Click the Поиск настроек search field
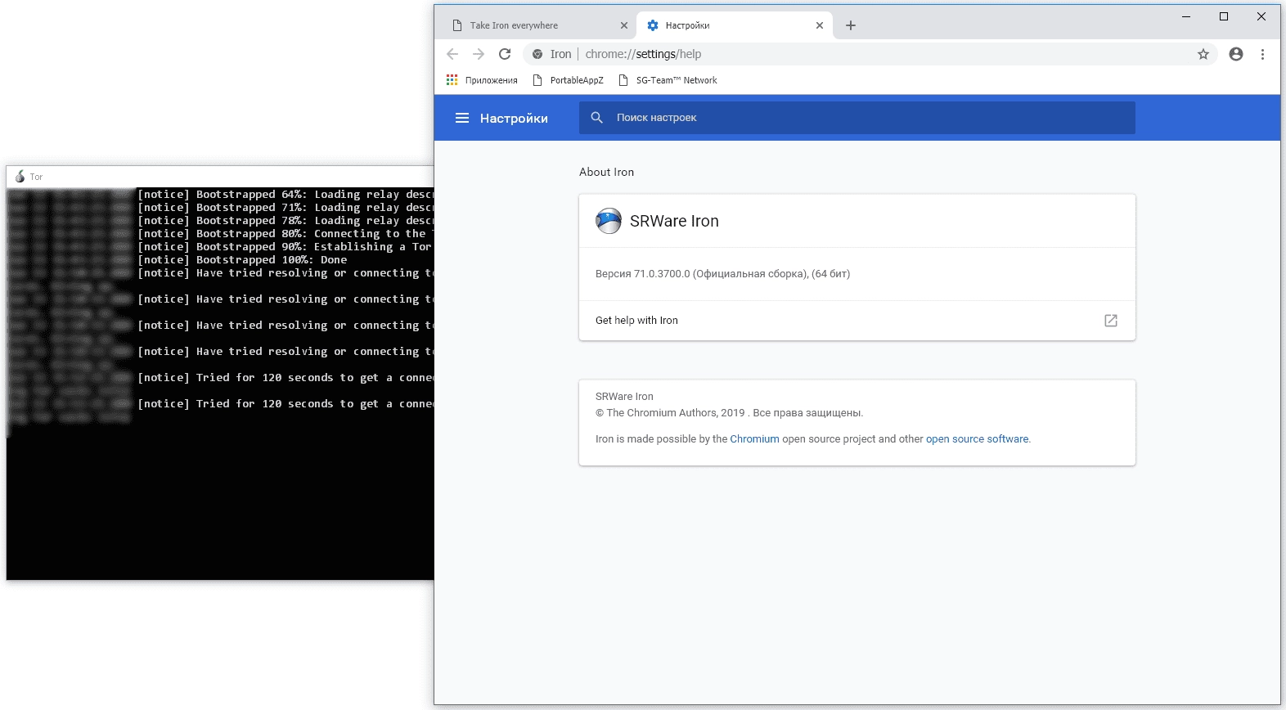Viewport: 1286px width, 710px height. click(857, 118)
